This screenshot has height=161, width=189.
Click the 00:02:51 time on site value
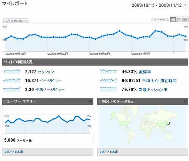click(131, 81)
